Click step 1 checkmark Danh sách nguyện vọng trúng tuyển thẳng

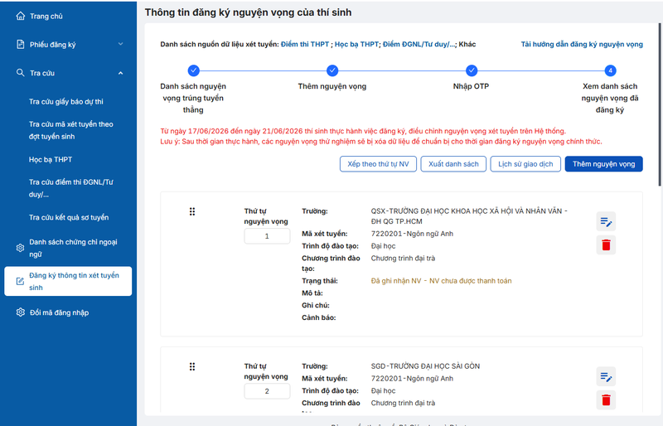point(193,70)
